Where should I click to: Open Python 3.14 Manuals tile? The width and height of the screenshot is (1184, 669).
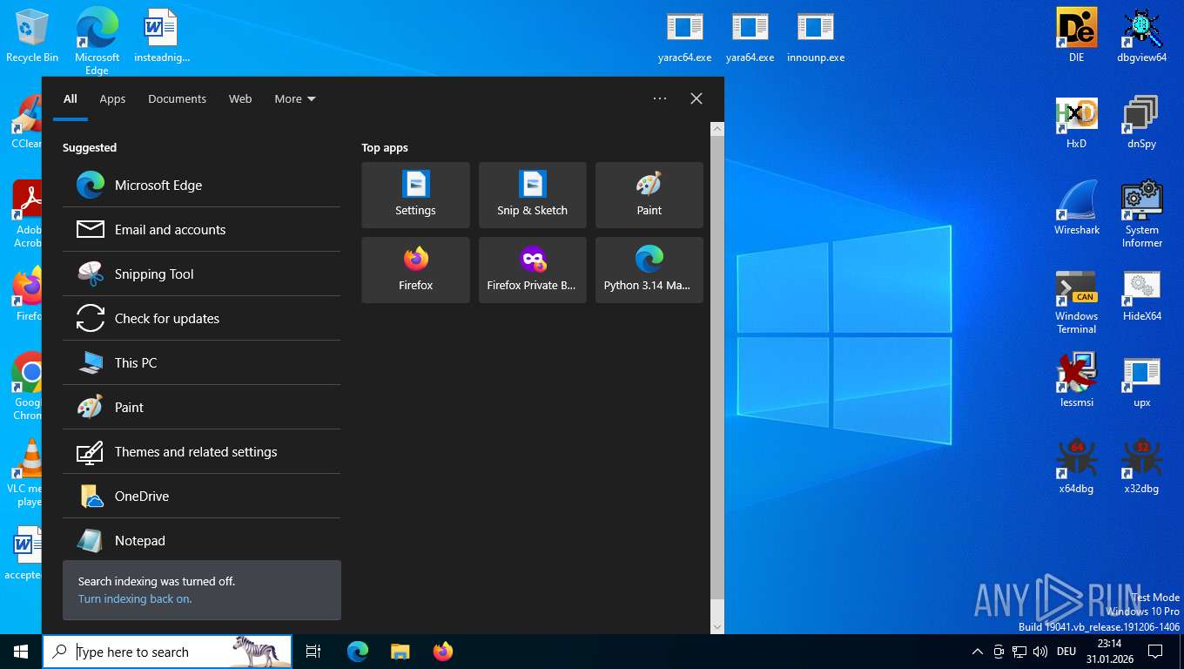pos(649,270)
